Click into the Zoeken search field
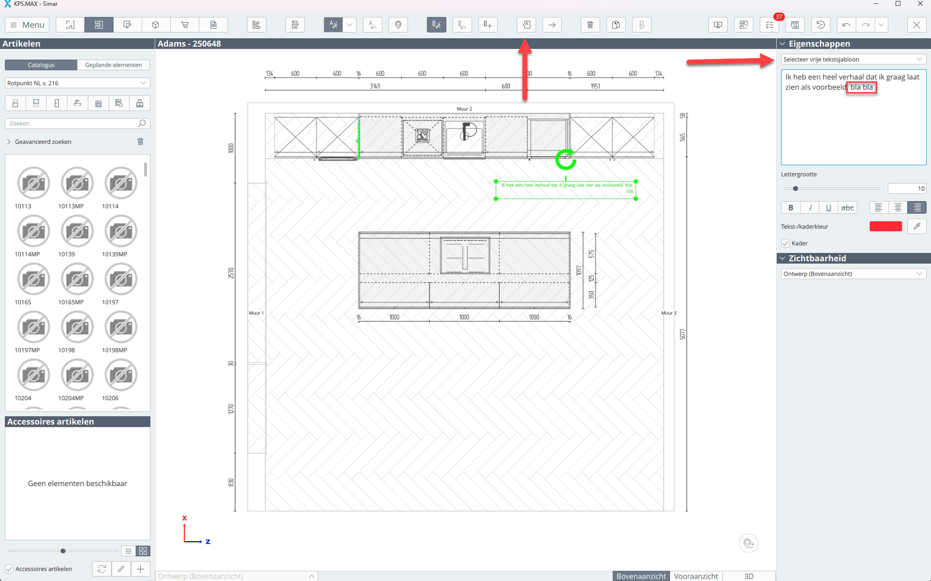This screenshot has width=931, height=581. (x=73, y=123)
